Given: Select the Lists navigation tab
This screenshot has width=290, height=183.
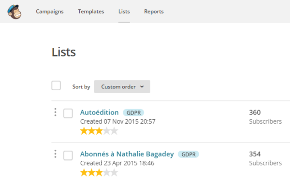Looking at the screenshot, I should [x=124, y=12].
